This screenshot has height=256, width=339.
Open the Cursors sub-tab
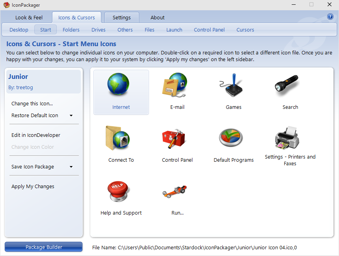[245, 30]
